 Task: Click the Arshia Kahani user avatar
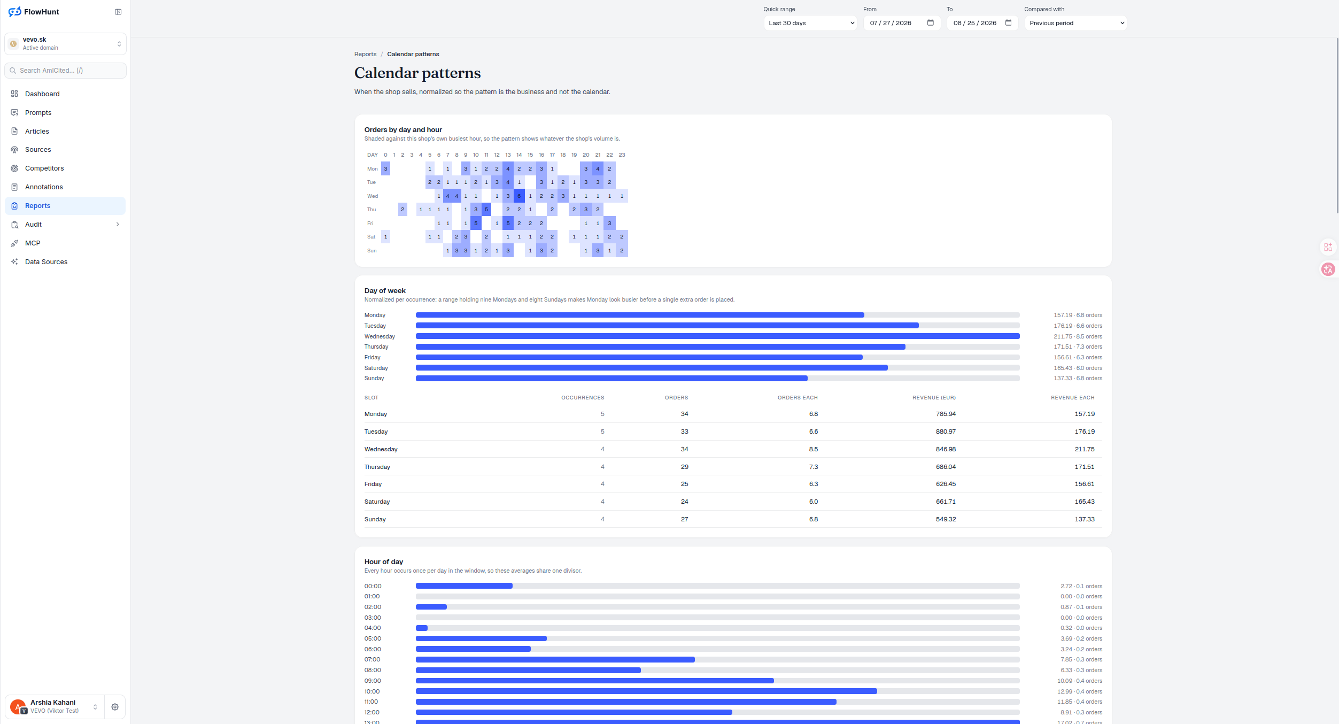[18, 707]
